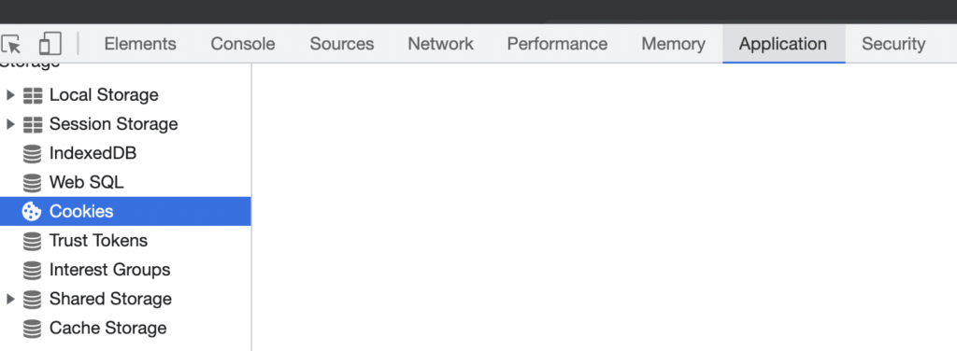
Task: Open the Performance tab
Action: [x=557, y=44]
